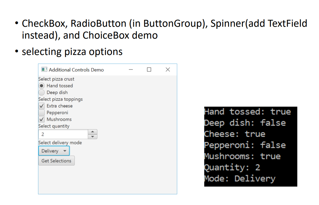The height and width of the screenshot is (205, 319).
Task: Click the Select pizza toppings label
Action: [60, 99]
